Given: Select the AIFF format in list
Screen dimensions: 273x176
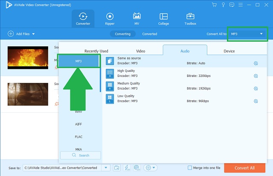Looking at the screenshot, I should tap(78, 124).
